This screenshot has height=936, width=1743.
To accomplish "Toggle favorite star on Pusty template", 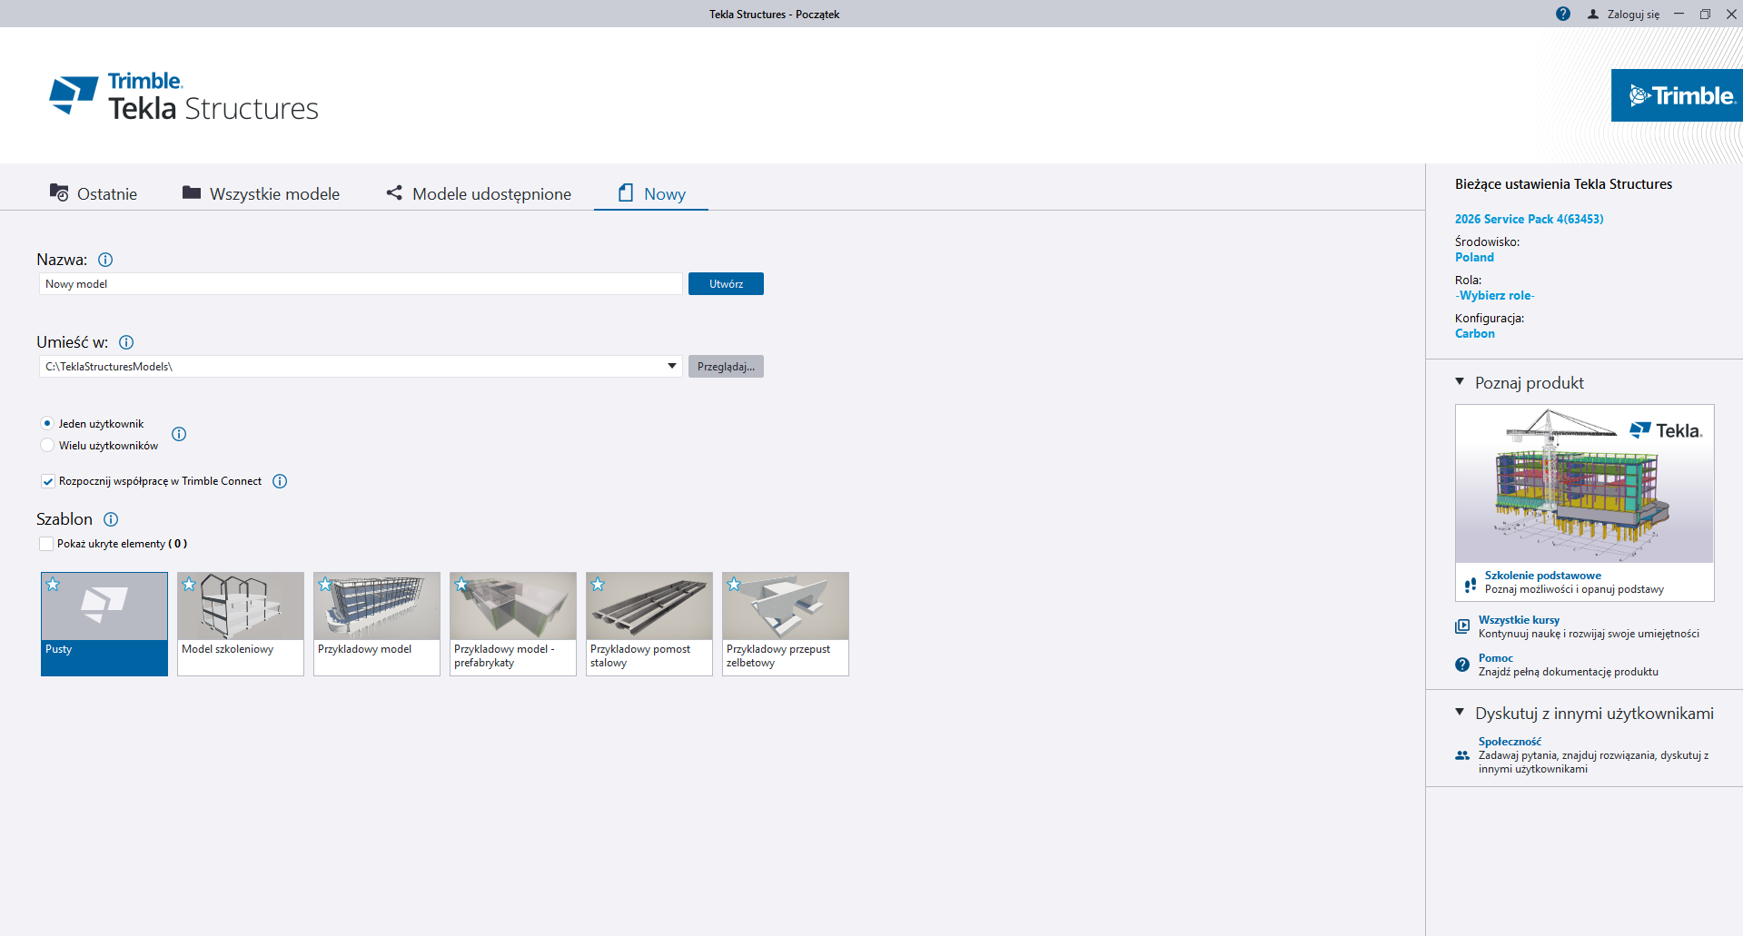I will click(53, 585).
